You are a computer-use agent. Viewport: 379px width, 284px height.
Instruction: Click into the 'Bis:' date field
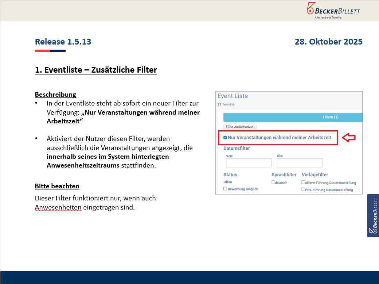[300, 163]
